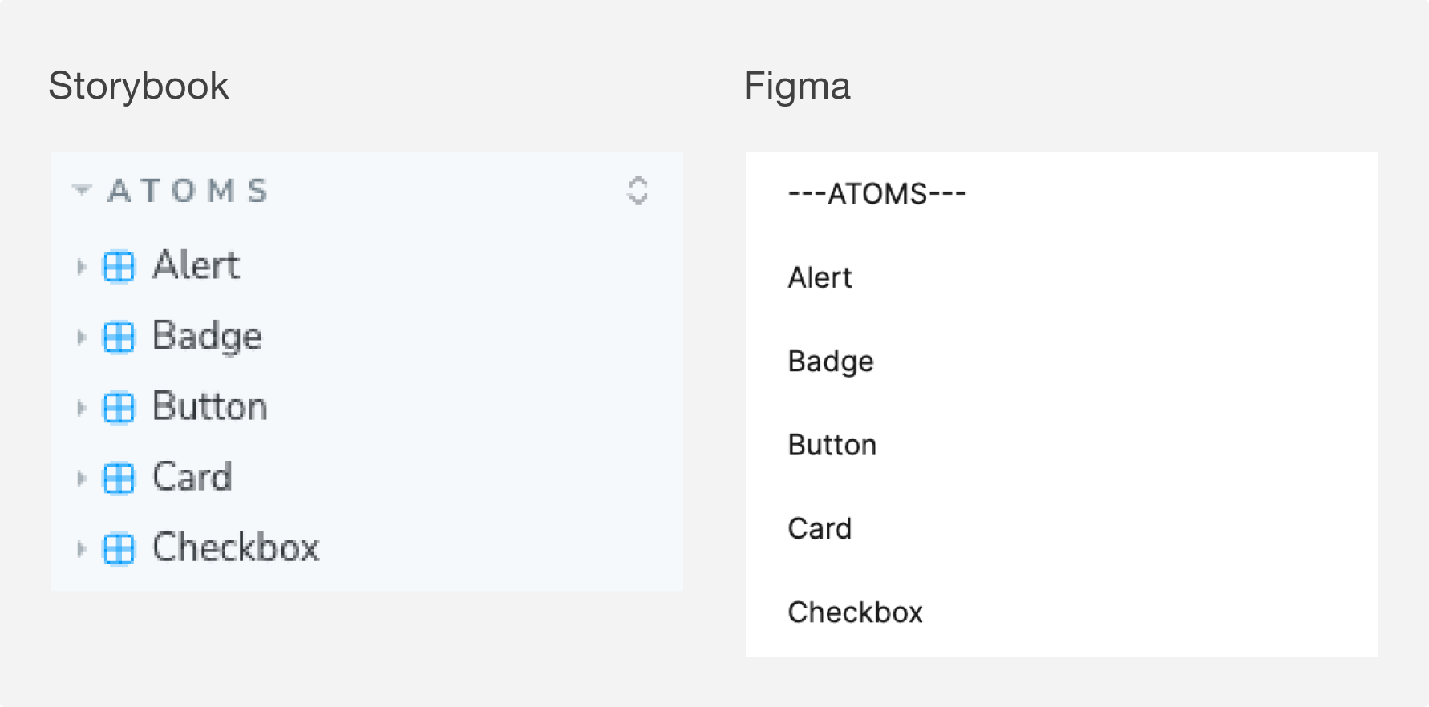
Task: Select Alert in the Storybook sidebar
Action: [196, 265]
